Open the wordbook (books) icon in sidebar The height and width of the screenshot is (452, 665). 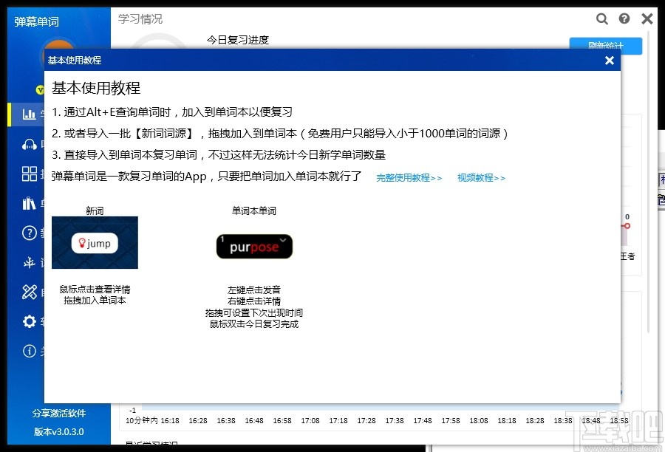tap(30, 203)
